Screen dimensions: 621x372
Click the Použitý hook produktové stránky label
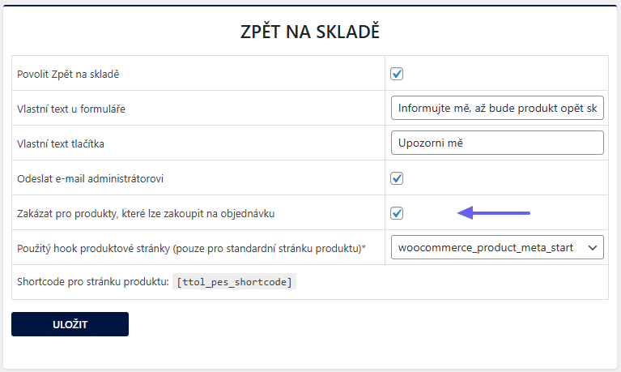coord(188,248)
